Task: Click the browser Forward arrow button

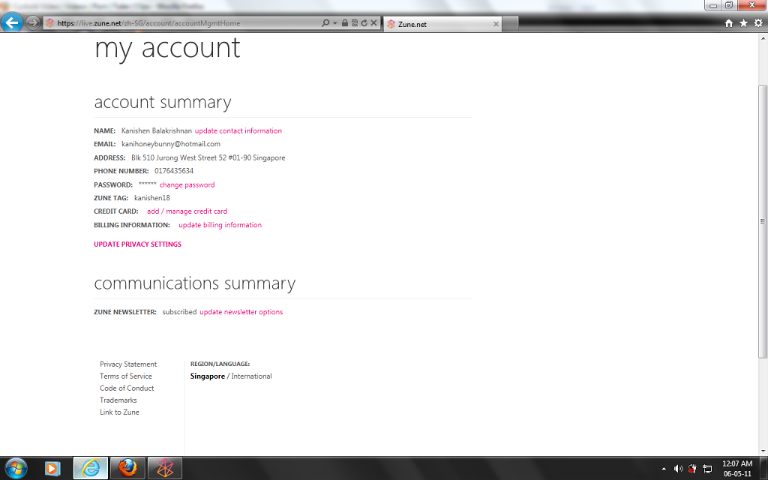Action: [32, 22]
